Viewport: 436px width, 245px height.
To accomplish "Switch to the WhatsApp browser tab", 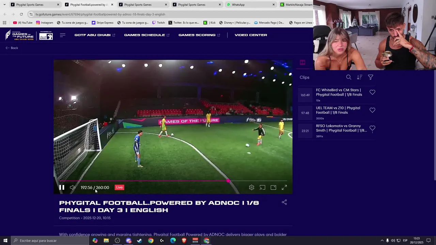I will click(x=251, y=5).
